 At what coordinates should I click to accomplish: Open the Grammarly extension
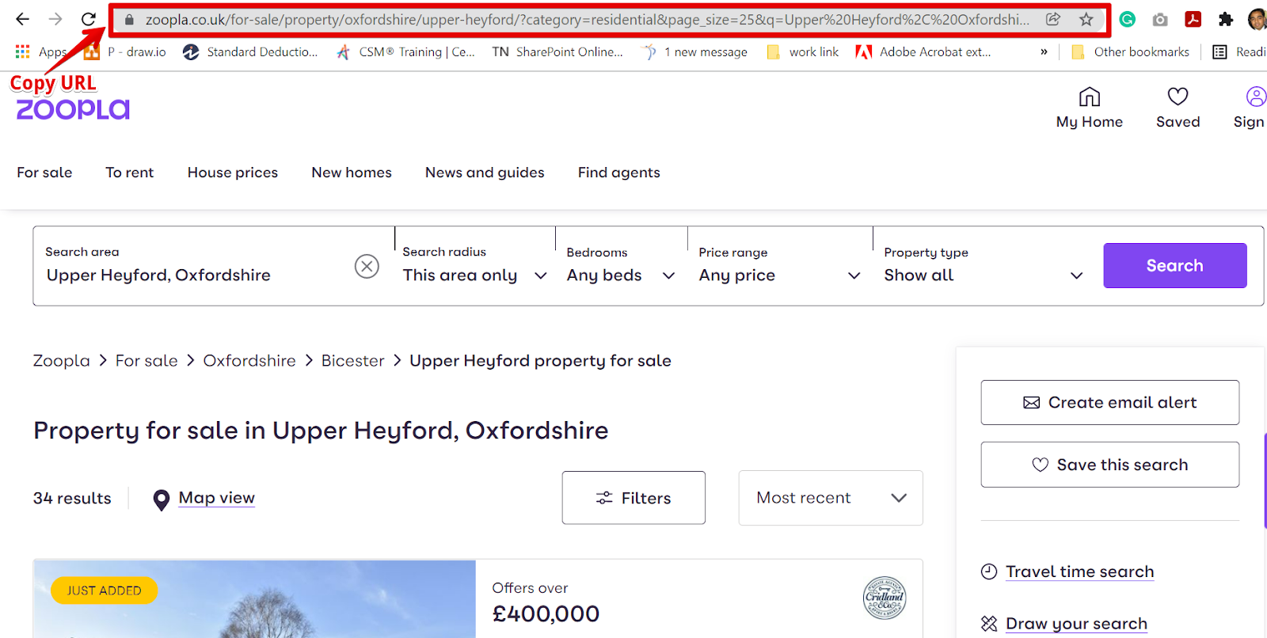pos(1127,19)
